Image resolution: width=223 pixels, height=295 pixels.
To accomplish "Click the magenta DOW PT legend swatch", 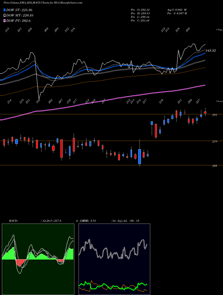I will (5, 21).
